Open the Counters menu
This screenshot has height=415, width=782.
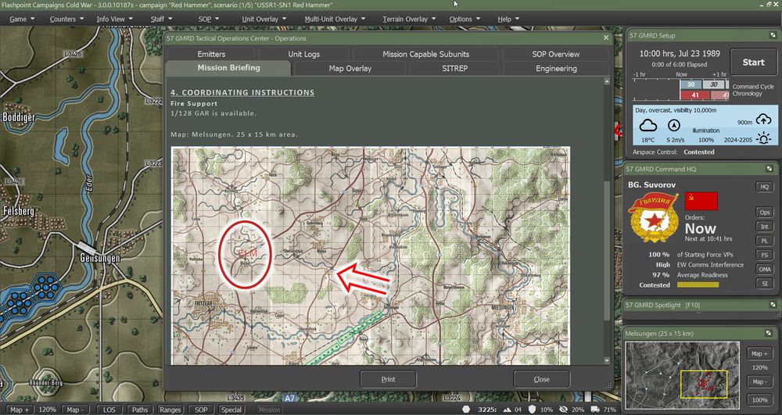66,19
